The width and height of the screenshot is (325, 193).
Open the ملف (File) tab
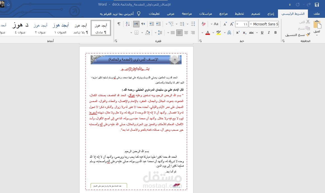317,14
